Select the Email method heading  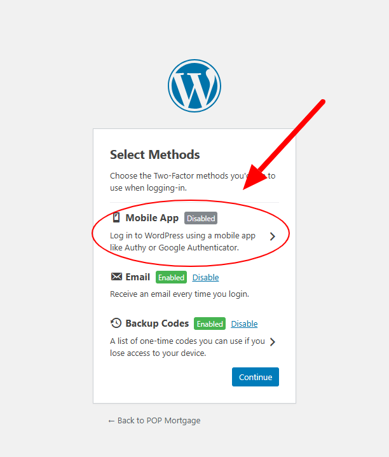137,277
